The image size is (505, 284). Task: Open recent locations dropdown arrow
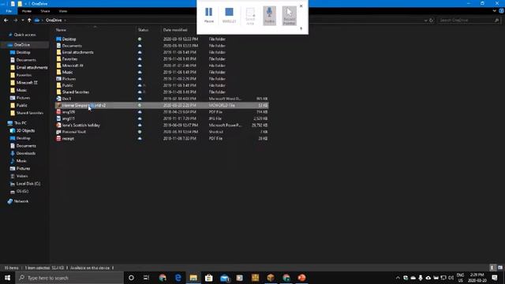(x=23, y=21)
